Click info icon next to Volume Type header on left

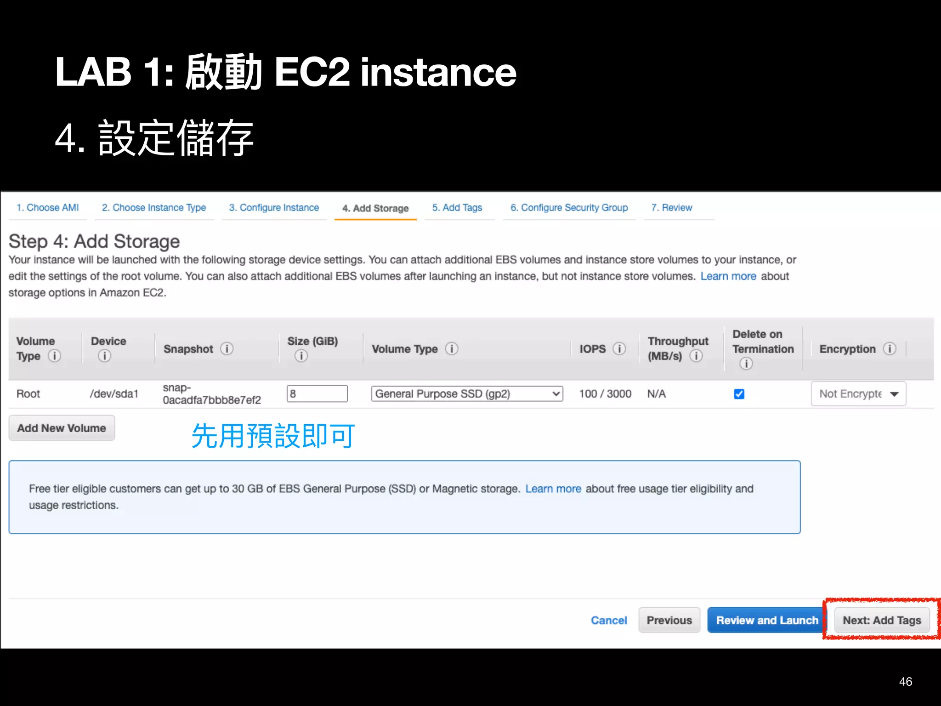(54, 356)
